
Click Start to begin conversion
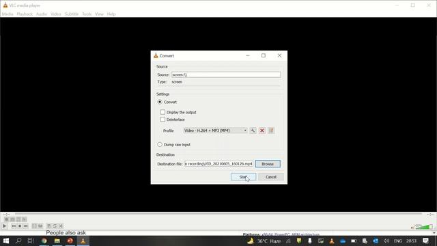[243, 177]
